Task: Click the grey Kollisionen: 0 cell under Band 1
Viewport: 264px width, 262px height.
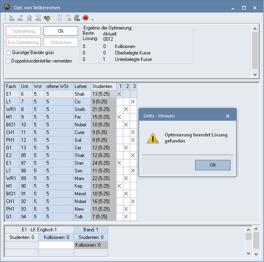Action: 91,245
